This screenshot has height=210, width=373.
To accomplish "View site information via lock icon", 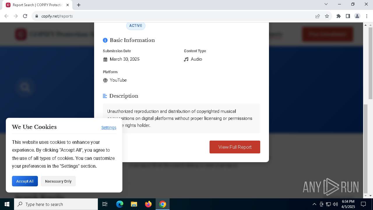I will click(37, 16).
